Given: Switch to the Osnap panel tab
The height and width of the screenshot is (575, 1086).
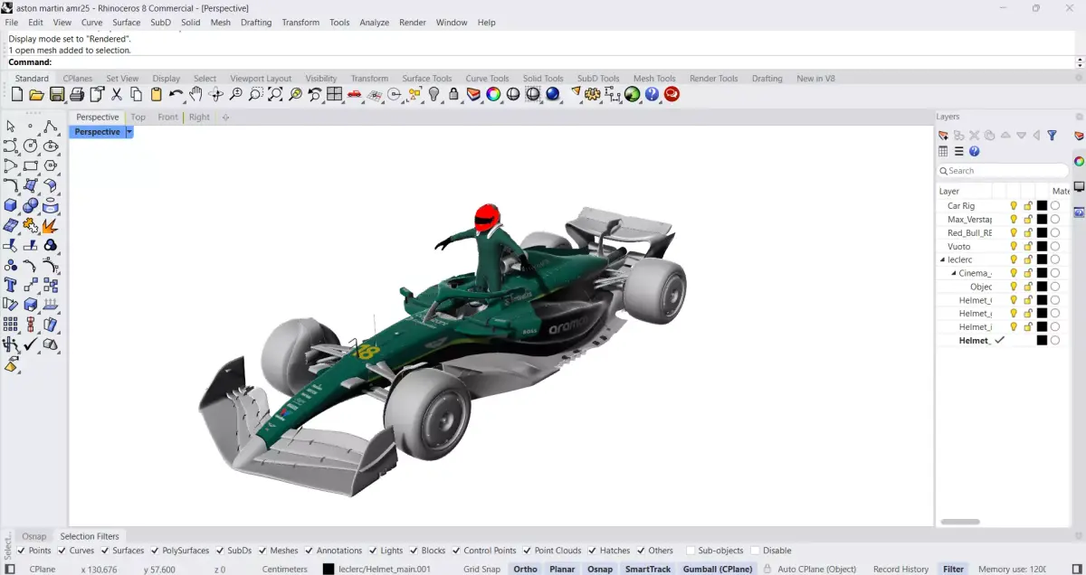Looking at the screenshot, I should point(34,537).
